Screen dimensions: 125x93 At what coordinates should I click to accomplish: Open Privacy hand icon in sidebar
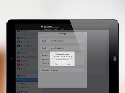point(18,69)
